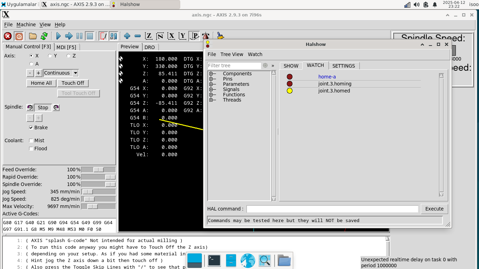Expand Functions node in Halshow tree

pyautogui.click(x=211, y=95)
